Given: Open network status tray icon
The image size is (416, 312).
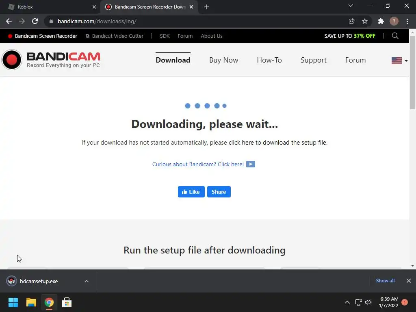Looking at the screenshot, I should click(x=358, y=302).
